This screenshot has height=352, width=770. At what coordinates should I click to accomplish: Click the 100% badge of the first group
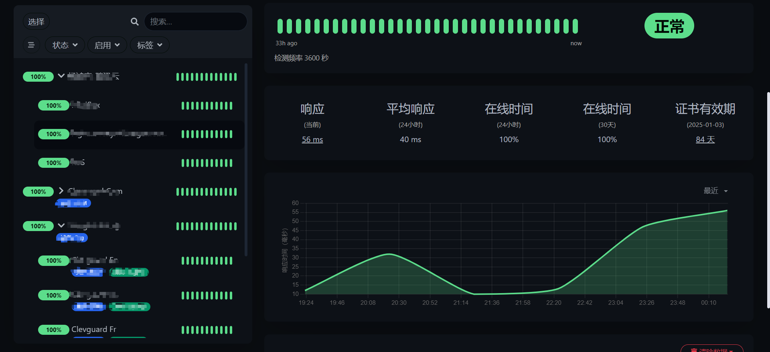(38, 76)
